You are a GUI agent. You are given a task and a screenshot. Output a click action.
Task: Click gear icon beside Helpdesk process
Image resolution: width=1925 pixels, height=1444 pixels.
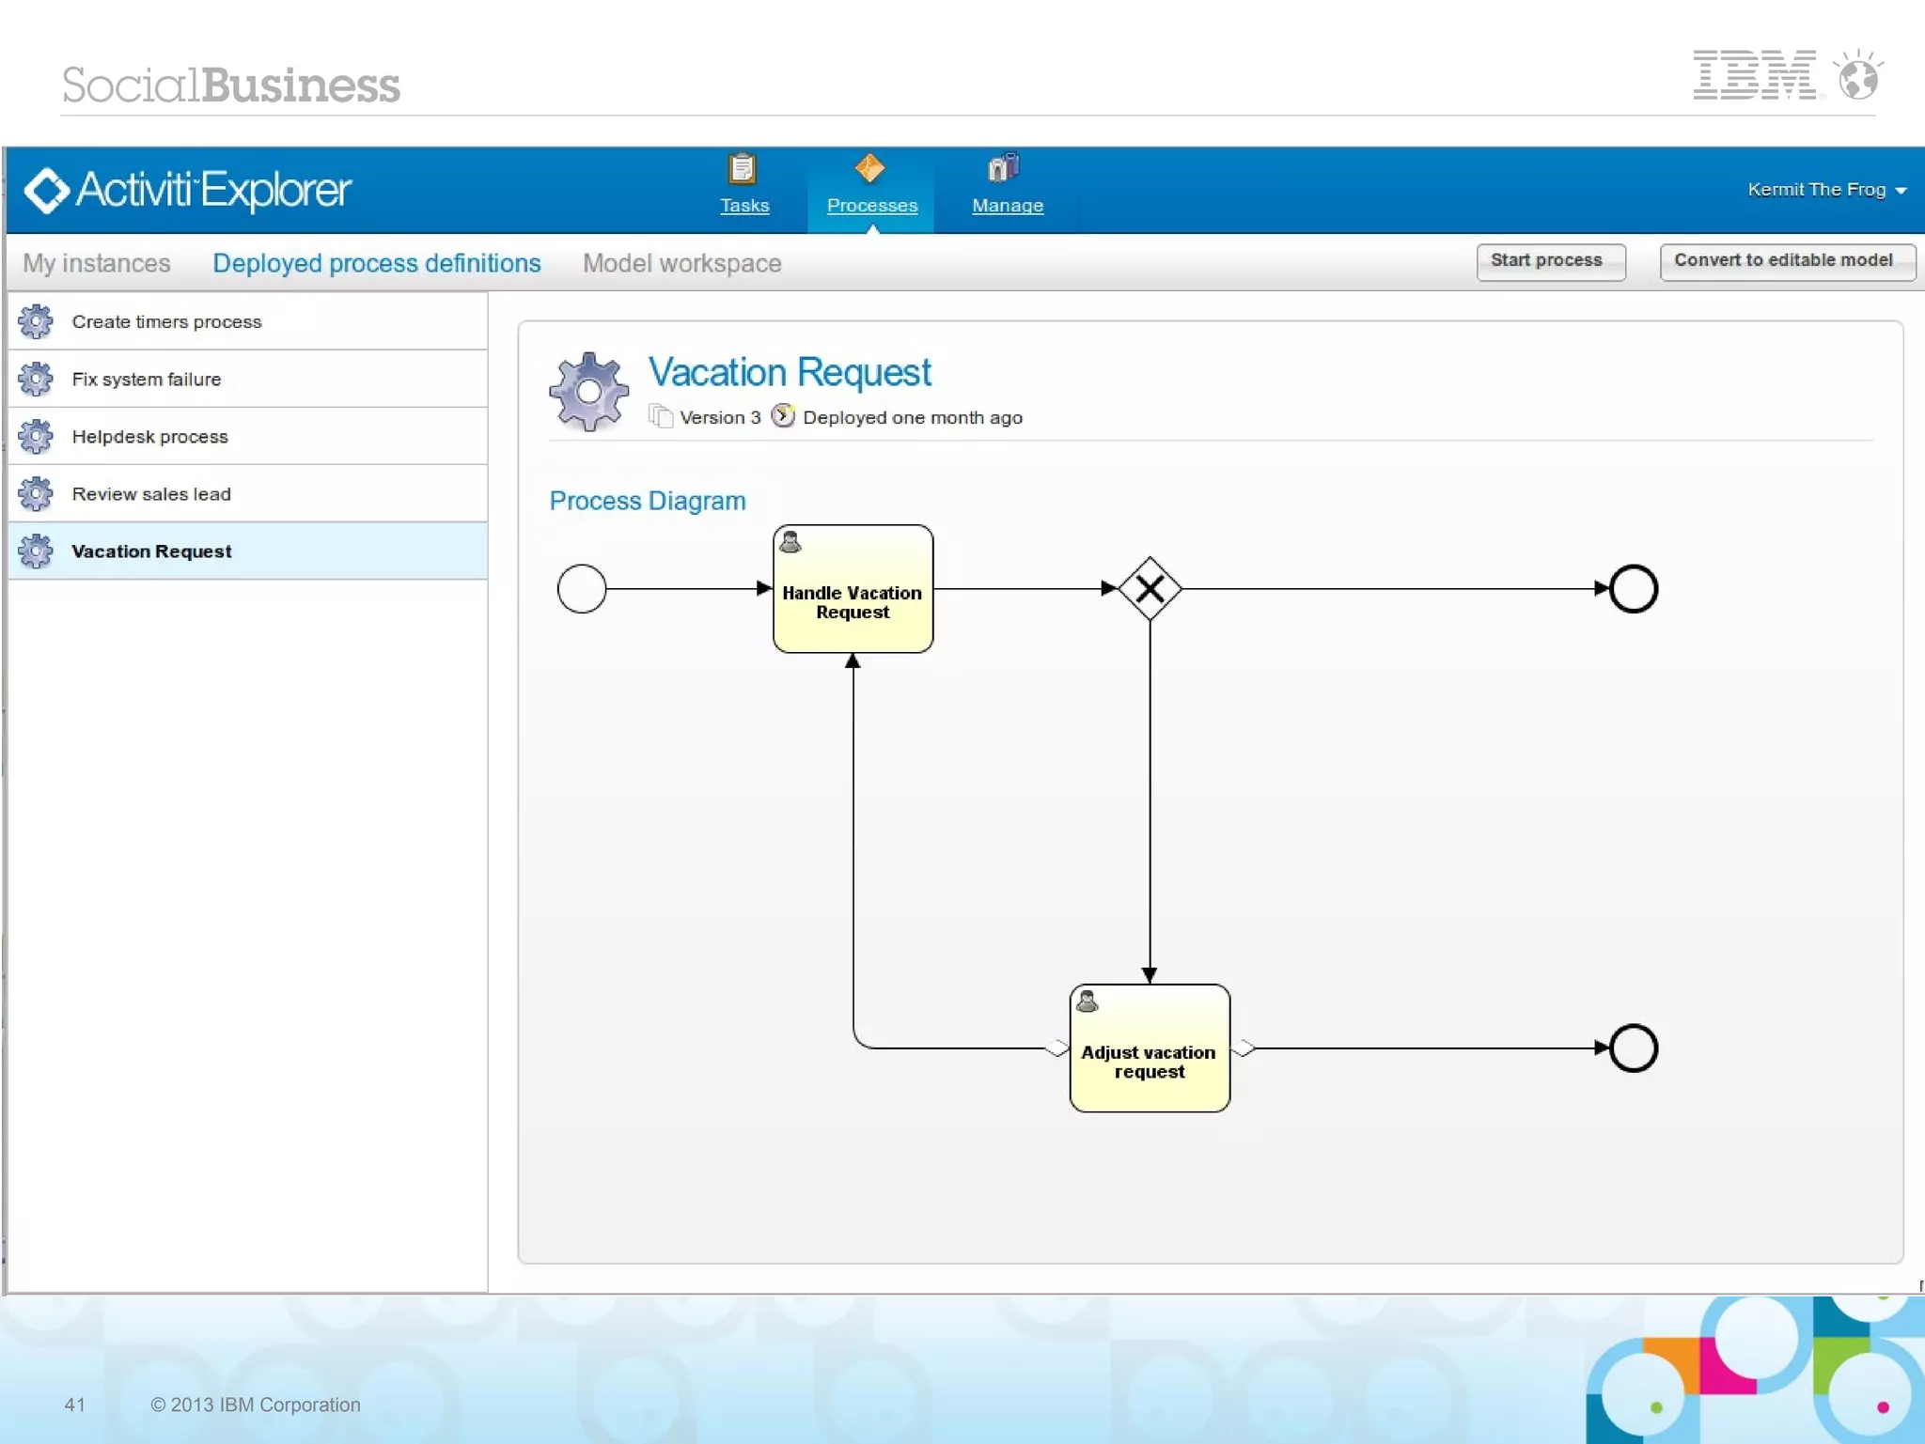click(x=36, y=436)
